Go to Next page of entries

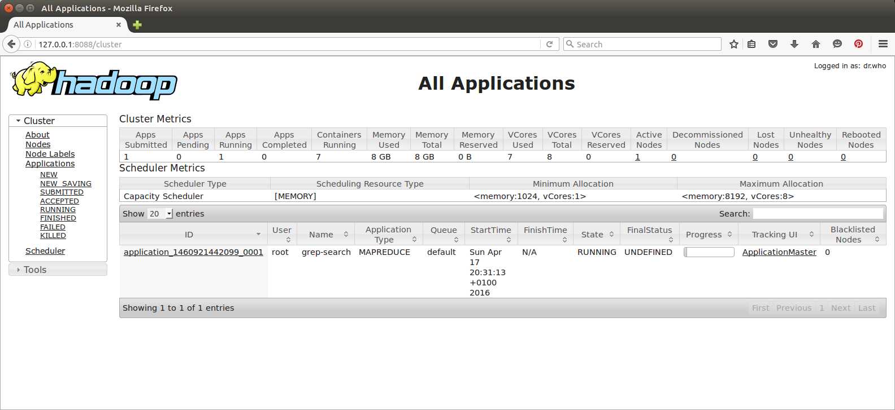click(841, 308)
